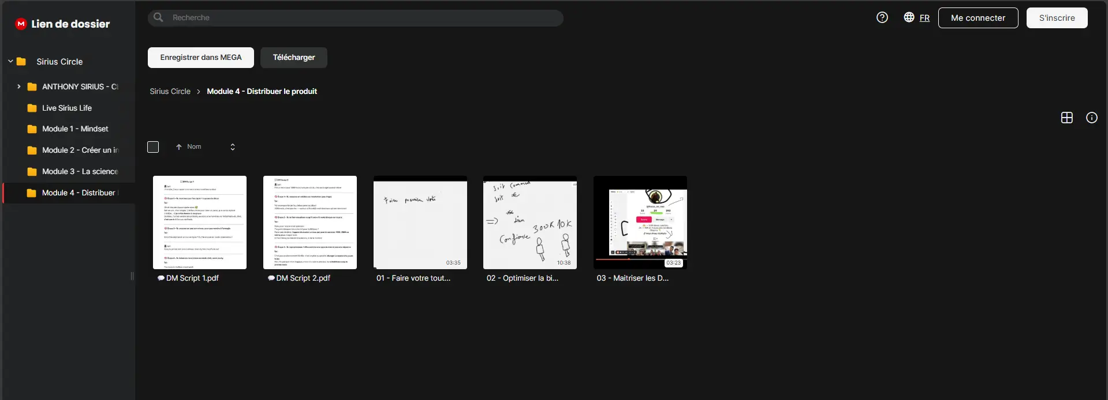Click the ascending sort arrow beside Nom
Viewport: 1108px width, 400px height.
click(x=179, y=147)
